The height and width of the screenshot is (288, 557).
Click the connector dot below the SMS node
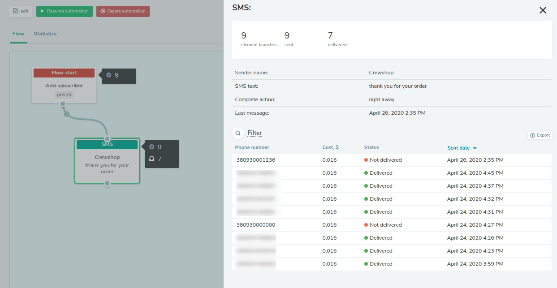pyautogui.click(x=107, y=184)
